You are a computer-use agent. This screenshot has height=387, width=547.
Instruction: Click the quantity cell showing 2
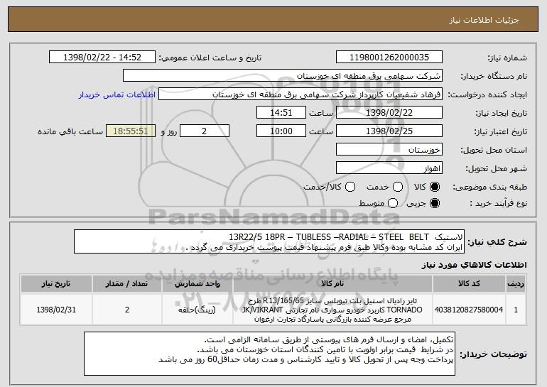pos(127,310)
